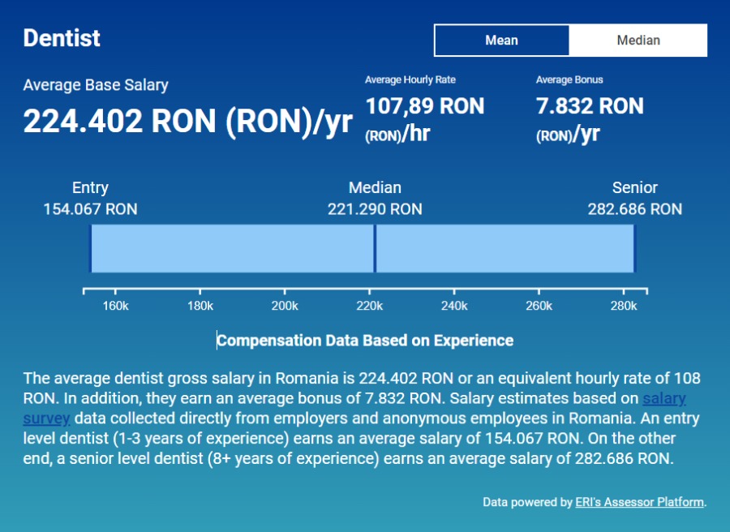Click the left entry-to-median bar segment
The height and width of the screenshot is (532, 730).
pos(232,249)
